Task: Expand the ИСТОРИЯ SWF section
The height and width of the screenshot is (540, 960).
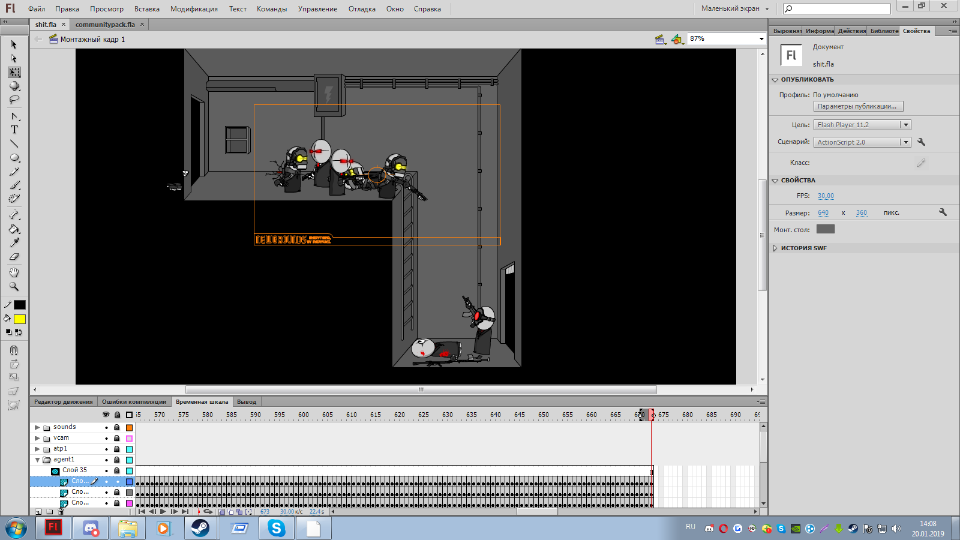Action: 775,248
